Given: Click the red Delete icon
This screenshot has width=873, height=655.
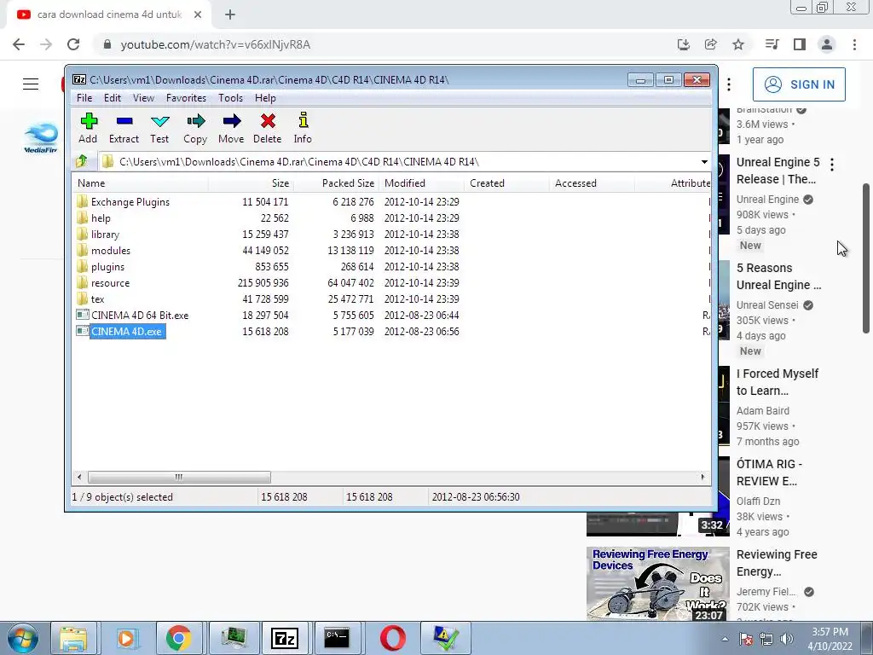Looking at the screenshot, I should point(267,128).
